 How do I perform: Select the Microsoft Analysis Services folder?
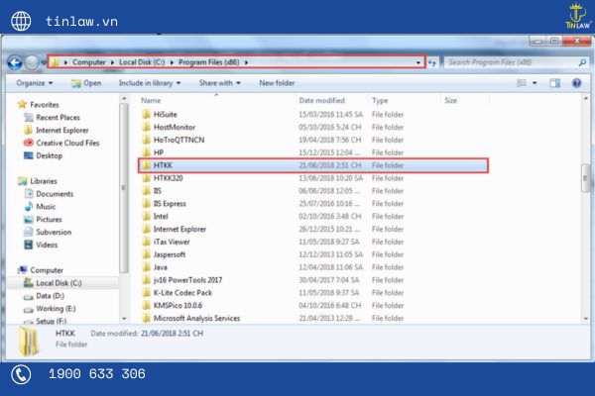tap(196, 319)
